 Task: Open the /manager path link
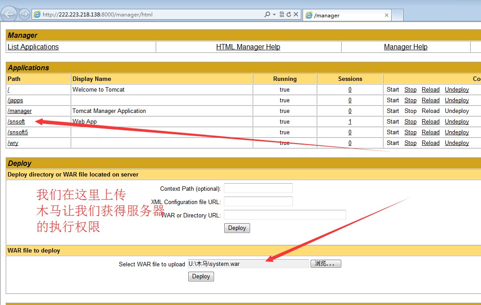click(x=20, y=111)
